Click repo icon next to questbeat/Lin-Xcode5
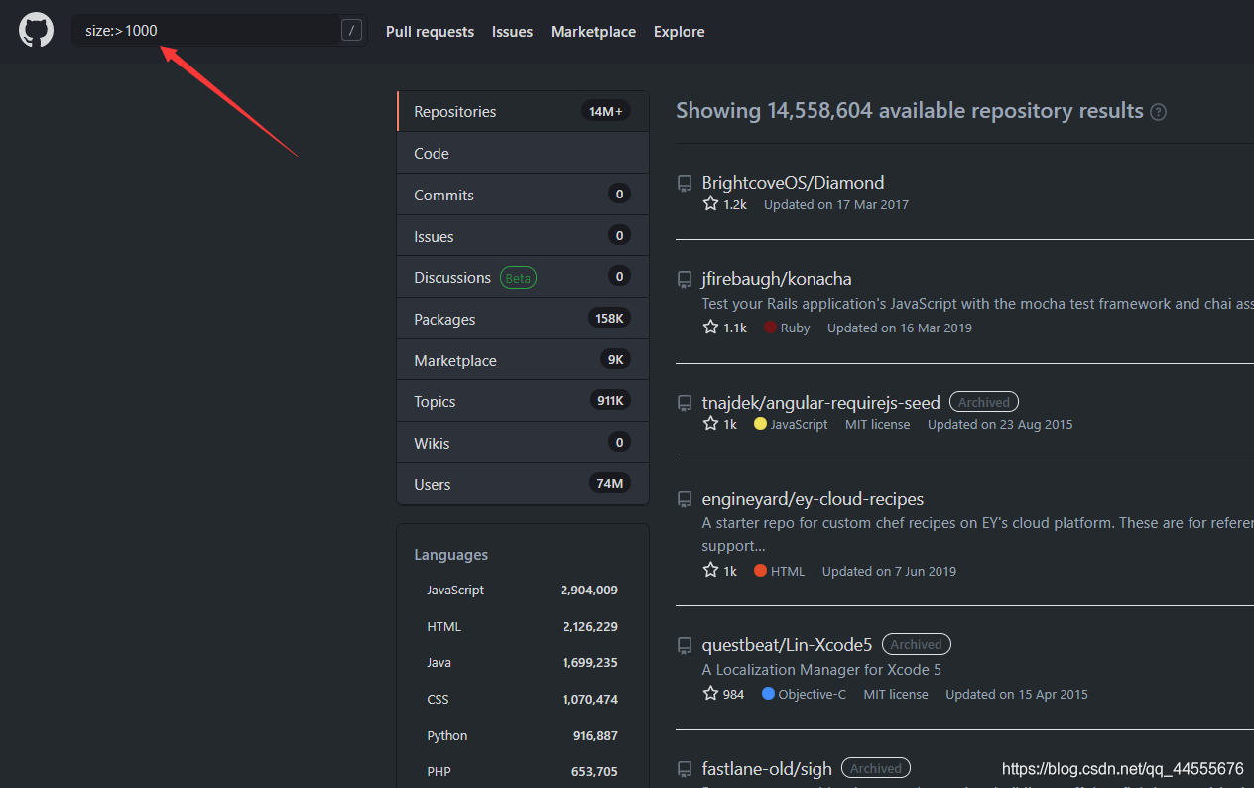The height and width of the screenshot is (788, 1254). [685, 645]
